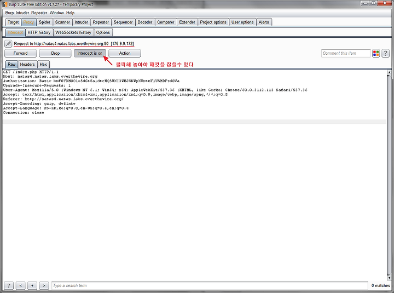Open the Project options tab

pyautogui.click(x=213, y=22)
